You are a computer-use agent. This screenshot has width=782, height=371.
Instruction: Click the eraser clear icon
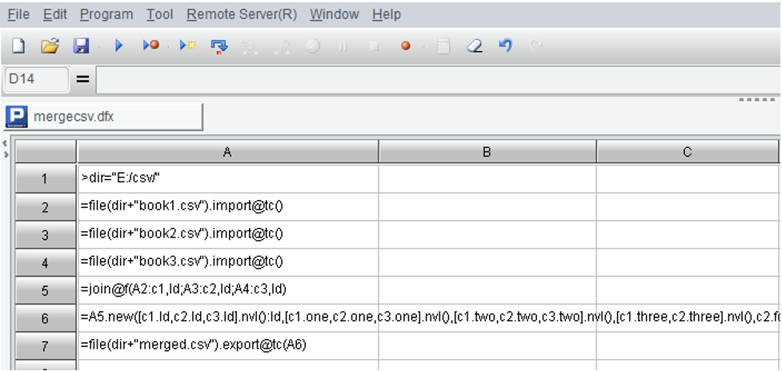pos(475,46)
